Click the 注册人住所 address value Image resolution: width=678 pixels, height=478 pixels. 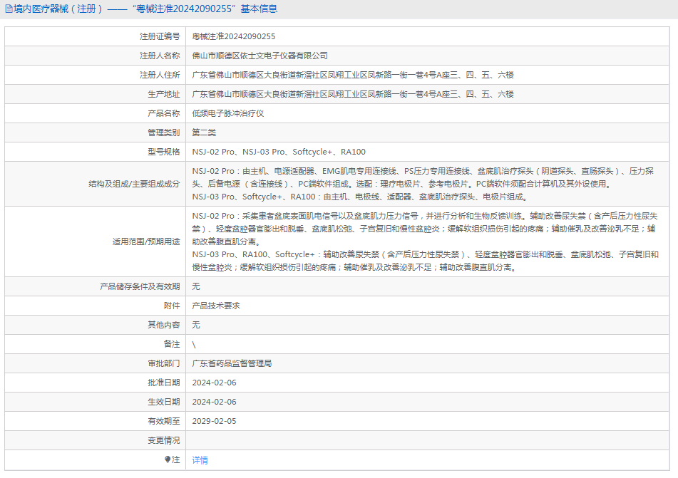tap(353, 76)
